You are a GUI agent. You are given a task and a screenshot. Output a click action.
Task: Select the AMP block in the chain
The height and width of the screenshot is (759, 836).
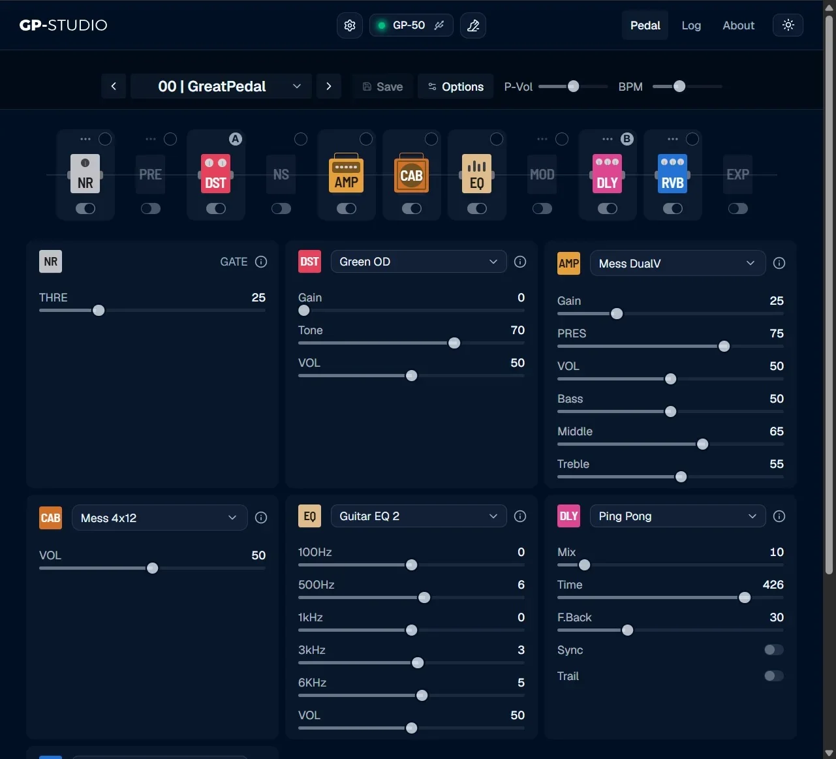[347, 174]
